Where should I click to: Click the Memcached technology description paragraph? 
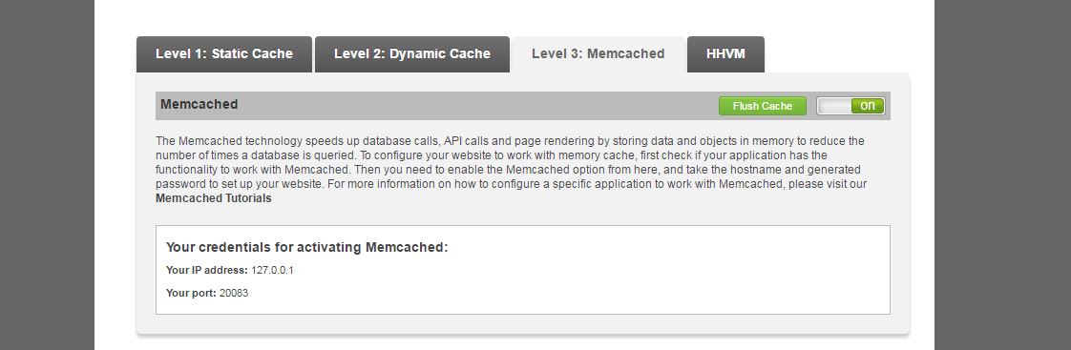[x=511, y=170]
